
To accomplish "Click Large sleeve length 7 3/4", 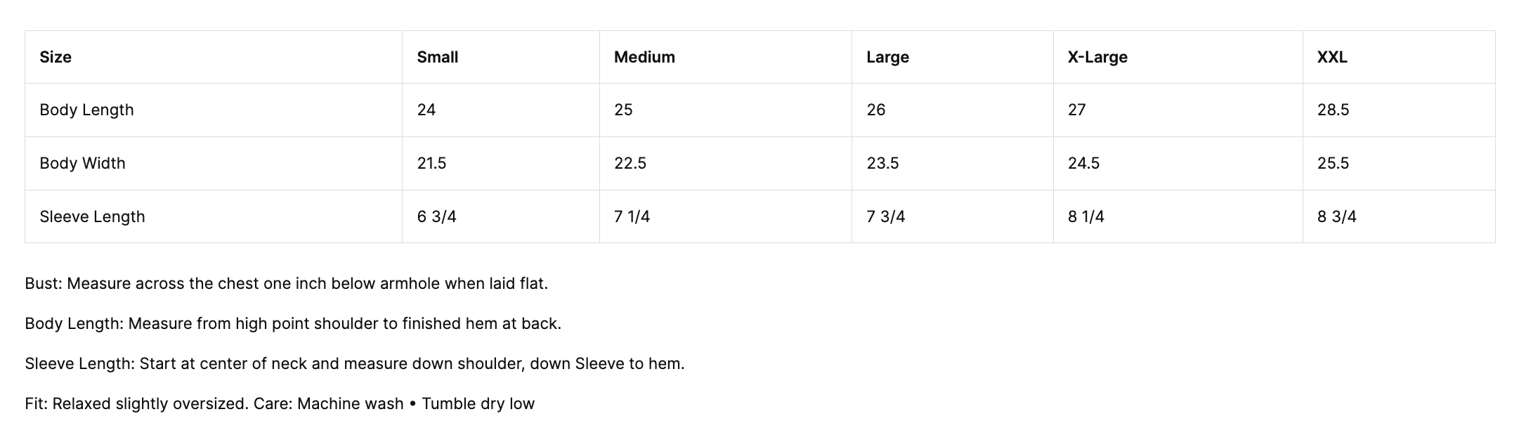I will 885,216.
